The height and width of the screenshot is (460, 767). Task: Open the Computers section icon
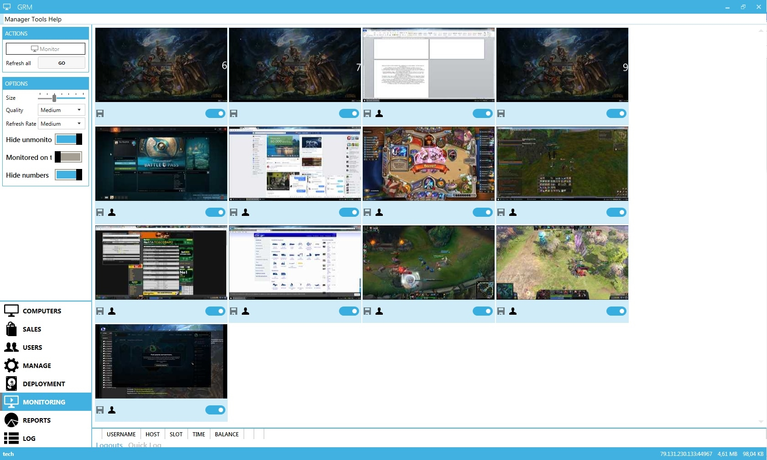click(x=11, y=311)
